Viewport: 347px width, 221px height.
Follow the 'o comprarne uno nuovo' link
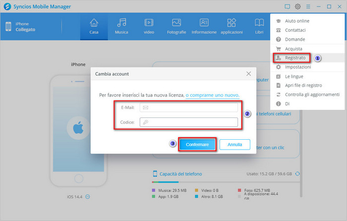(213, 95)
